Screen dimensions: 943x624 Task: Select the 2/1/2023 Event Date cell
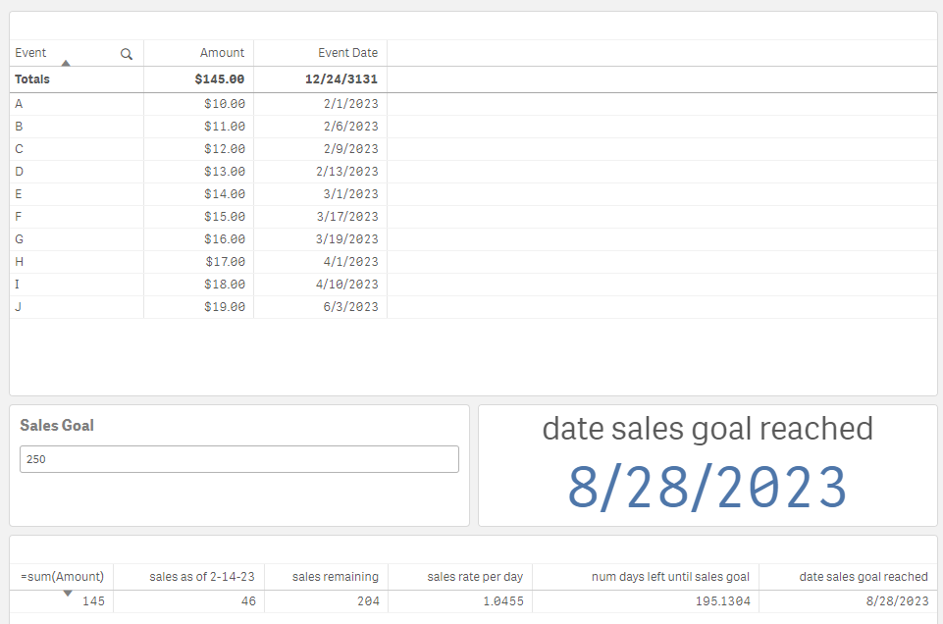[351, 103]
